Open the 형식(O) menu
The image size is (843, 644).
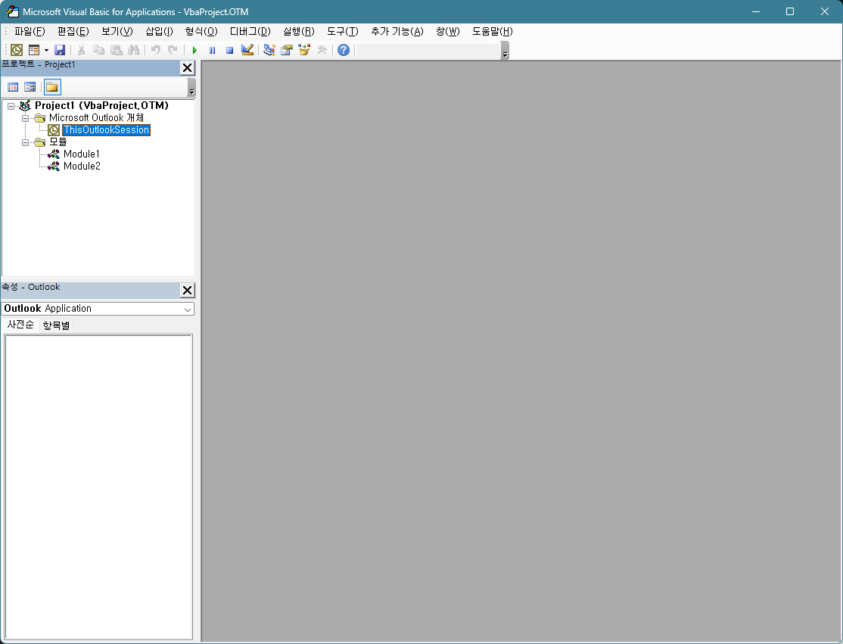point(201,31)
